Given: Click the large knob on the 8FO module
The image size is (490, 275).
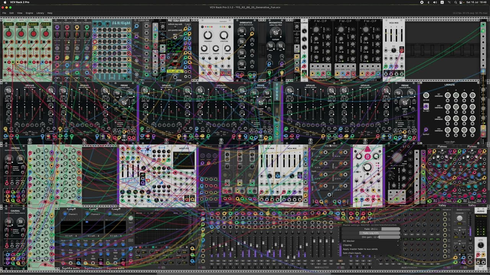Looking at the screenshot, I should (x=397, y=157).
